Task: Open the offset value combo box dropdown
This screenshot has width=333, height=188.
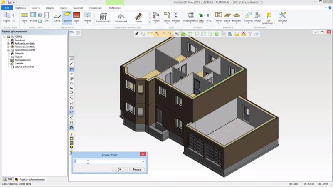Action: tap(143, 161)
